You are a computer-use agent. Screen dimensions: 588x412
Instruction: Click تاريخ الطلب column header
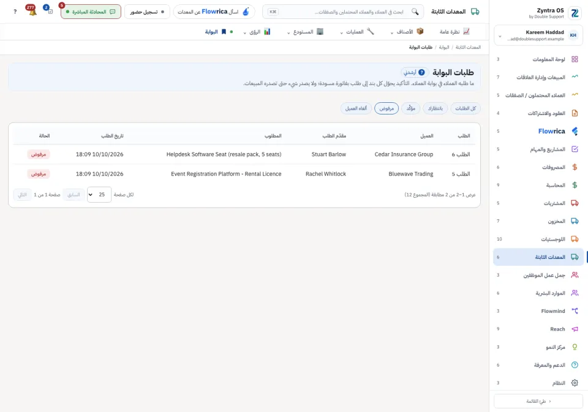click(112, 136)
